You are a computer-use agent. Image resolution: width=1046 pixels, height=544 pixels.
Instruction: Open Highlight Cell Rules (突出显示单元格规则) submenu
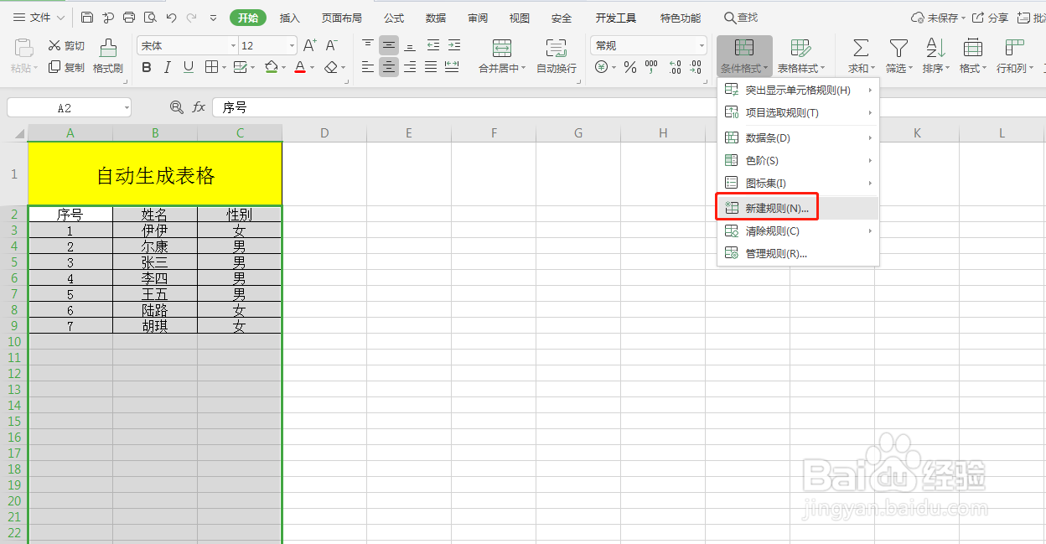798,90
